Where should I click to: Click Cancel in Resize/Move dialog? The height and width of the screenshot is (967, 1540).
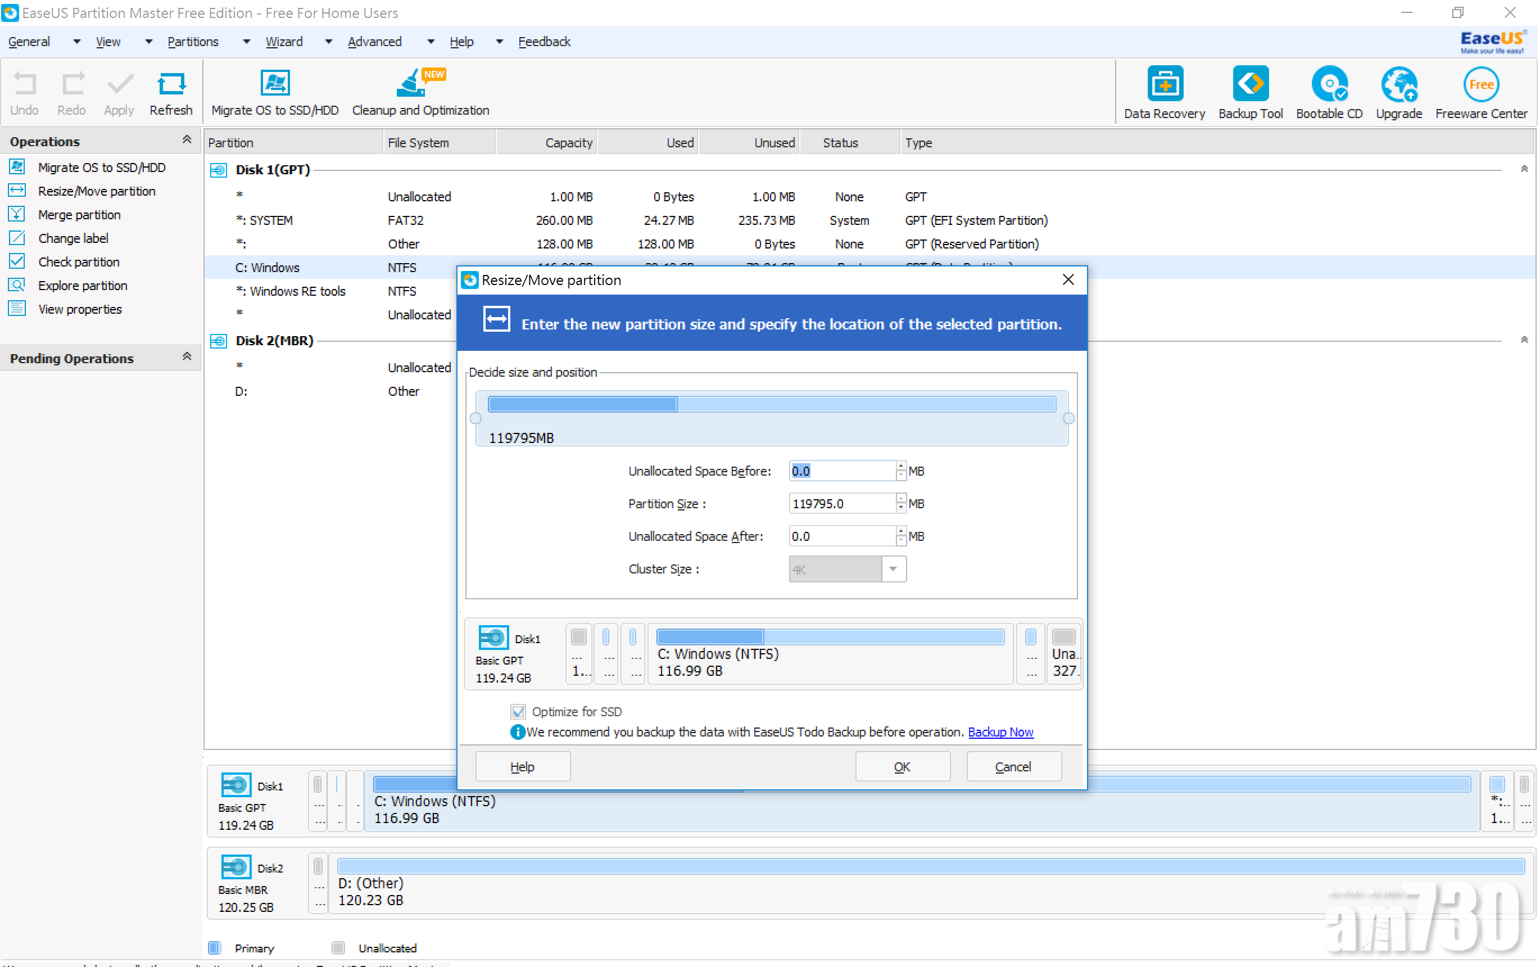pos(1013,766)
